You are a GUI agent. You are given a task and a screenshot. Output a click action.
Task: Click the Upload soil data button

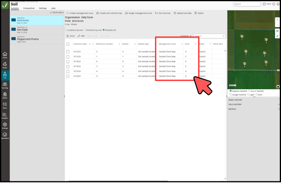182,13
